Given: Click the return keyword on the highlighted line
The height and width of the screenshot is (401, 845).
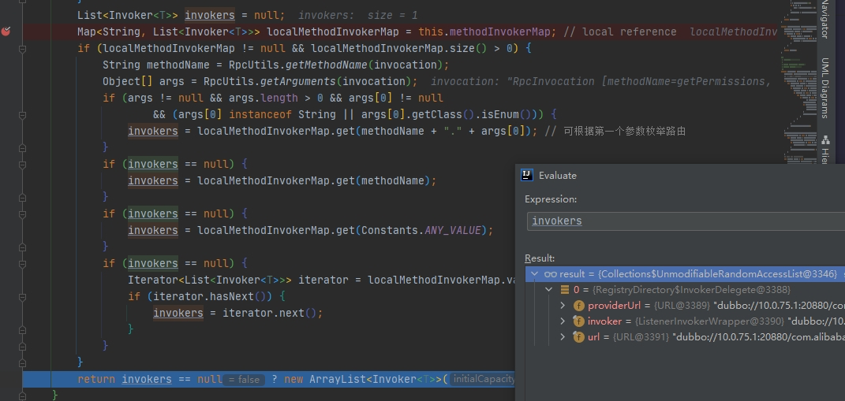Looking at the screenshot, I should coord(96,380).
